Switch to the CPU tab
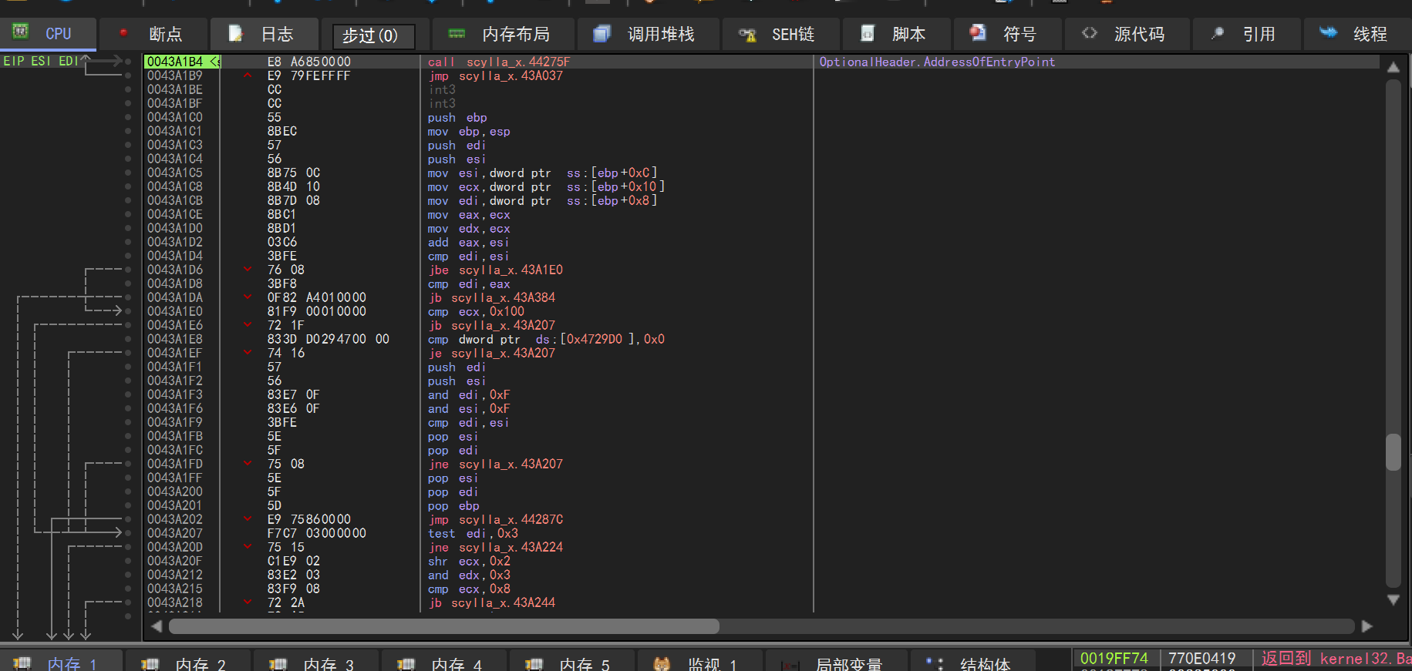1412x671 pixels. [x=48, y=33]
